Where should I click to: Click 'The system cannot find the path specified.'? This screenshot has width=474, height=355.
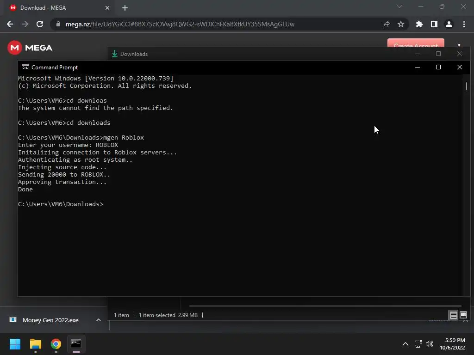point(95,108)
